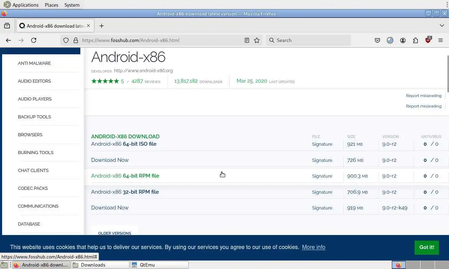Click the 13,817,182 downloads count

(x=186, y=81)
